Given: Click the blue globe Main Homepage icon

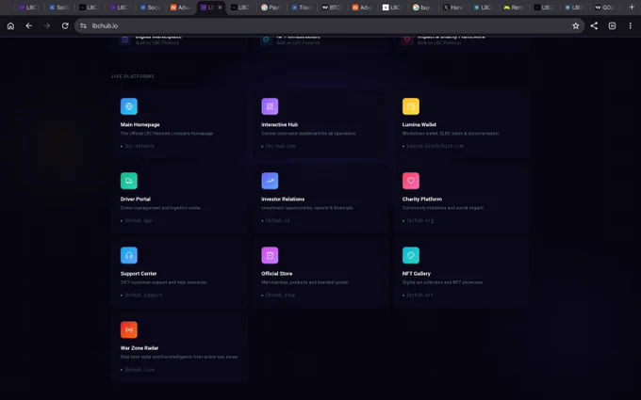Looking at the screenshot, I should [129, 106].
